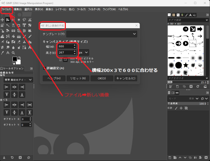The height and width of the screenshot is (161, 210).
Task: Open the alignment reference 基準 dropdown
Action: pos(18,80)
